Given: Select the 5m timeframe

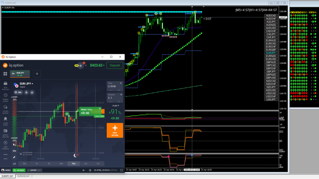Looking at the screenshot, I should (x=86, y=163).
